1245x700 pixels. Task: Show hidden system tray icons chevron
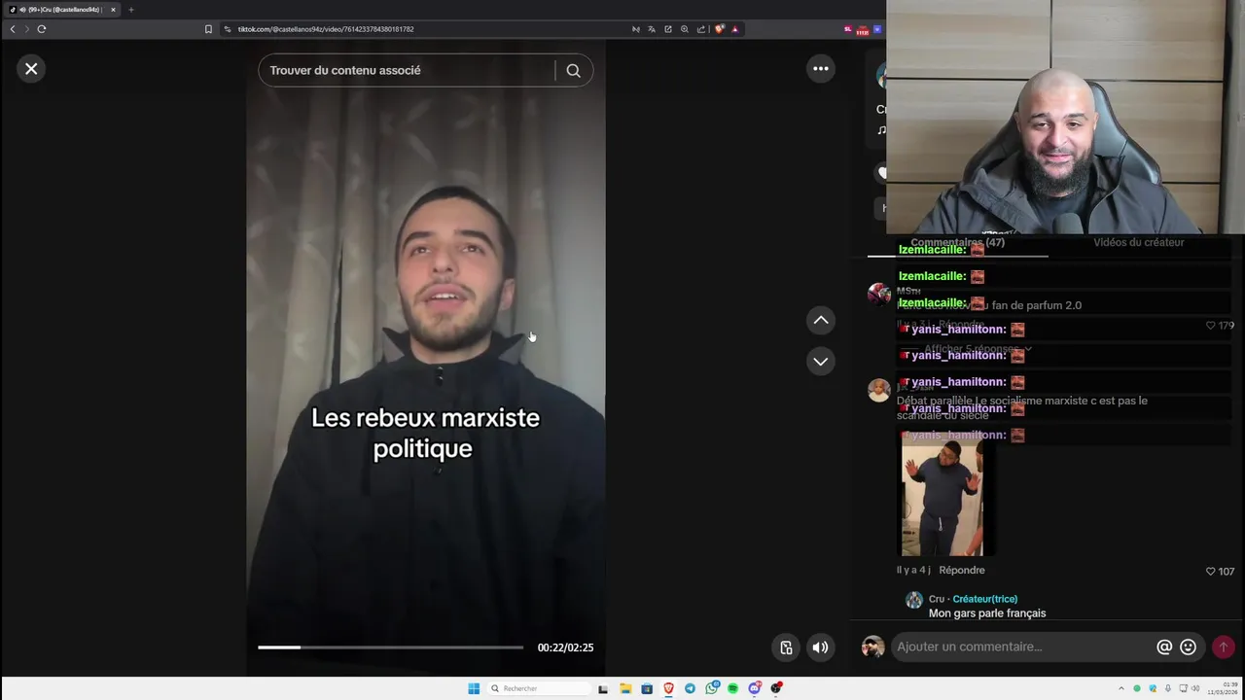[1120, 688]
